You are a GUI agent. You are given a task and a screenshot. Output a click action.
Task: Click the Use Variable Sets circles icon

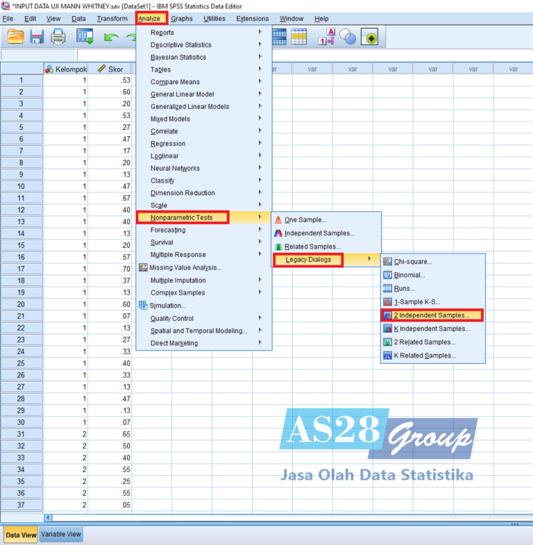click(347, 37)
